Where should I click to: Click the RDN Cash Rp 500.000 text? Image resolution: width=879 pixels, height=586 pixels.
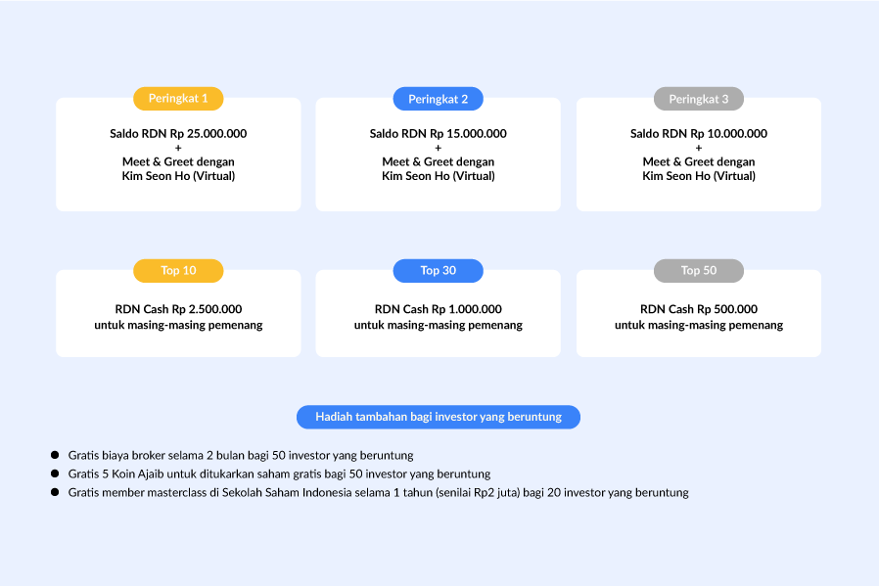[x=698, y=309]
